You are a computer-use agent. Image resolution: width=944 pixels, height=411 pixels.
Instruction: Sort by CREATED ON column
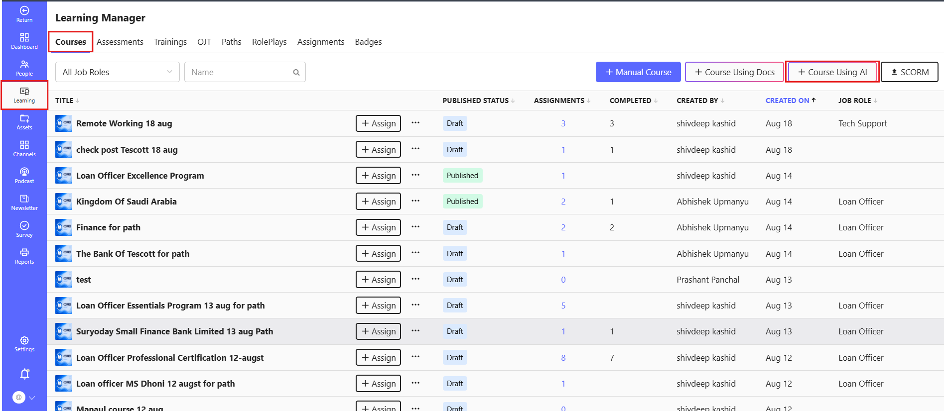(x=791, y=101)
